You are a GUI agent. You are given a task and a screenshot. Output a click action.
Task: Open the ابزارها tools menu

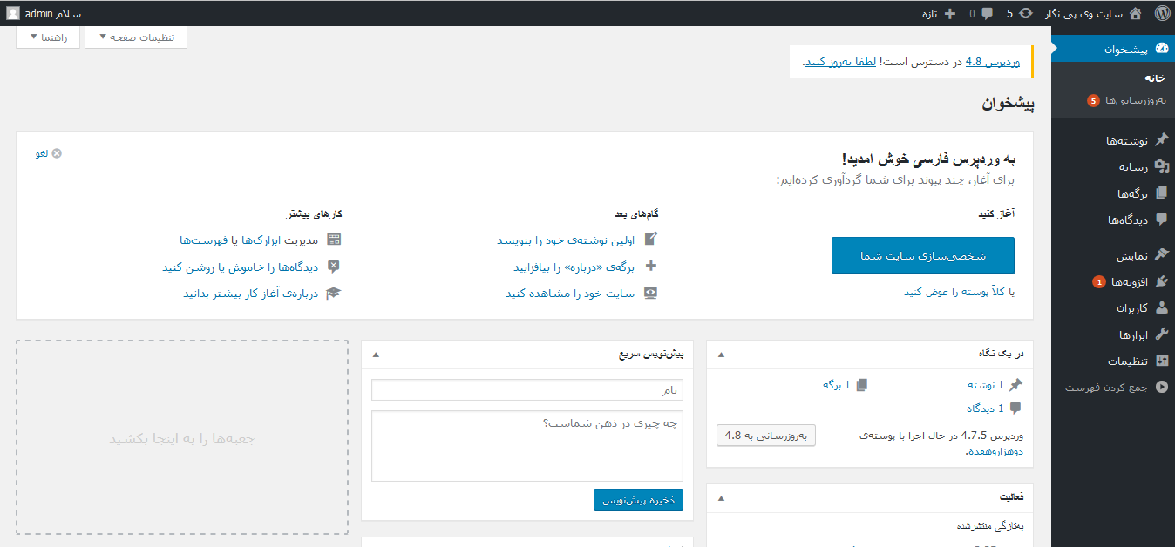click(1113, 334)
